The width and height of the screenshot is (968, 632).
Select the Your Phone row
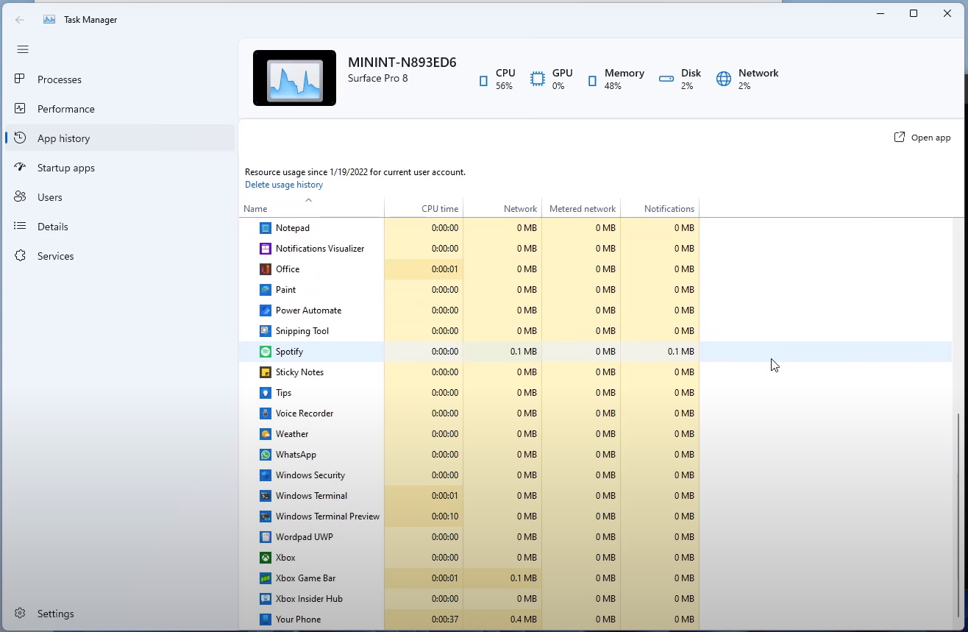[x=298, y=619]
